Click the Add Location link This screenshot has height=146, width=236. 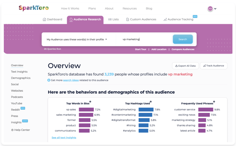pos(159,49)
